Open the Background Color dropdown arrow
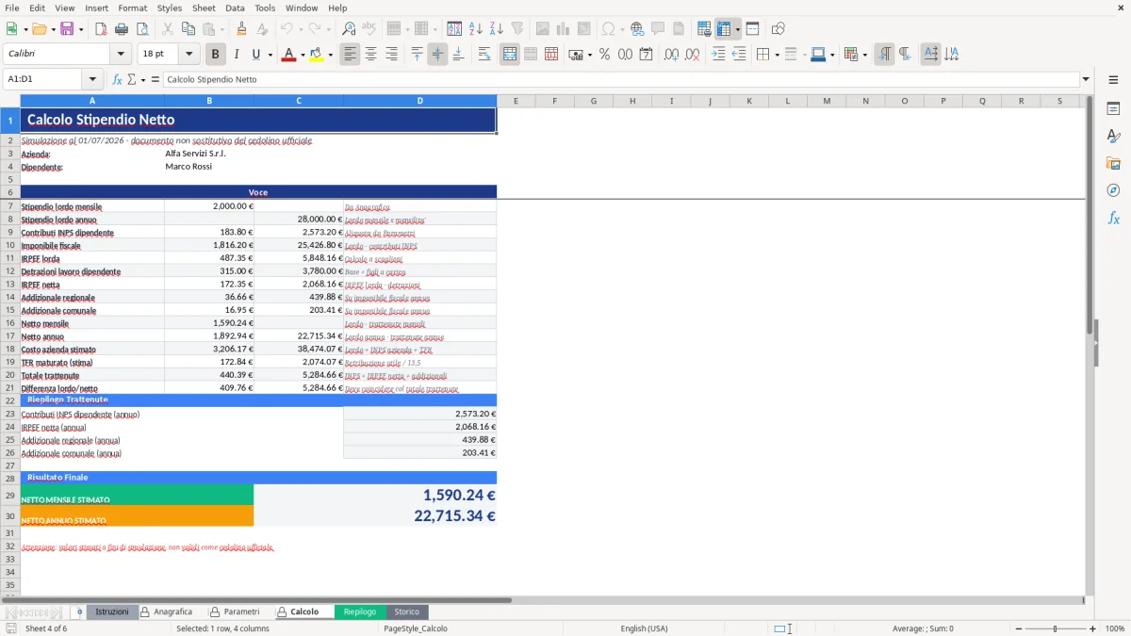 pos(330,55)
